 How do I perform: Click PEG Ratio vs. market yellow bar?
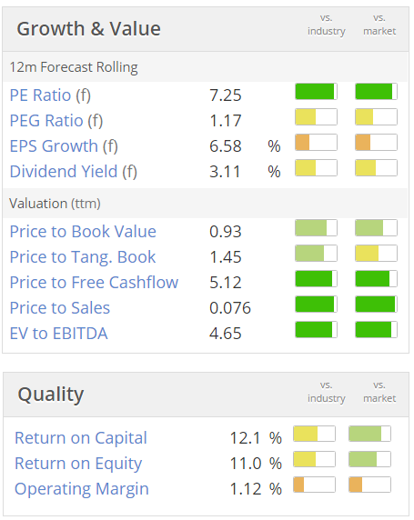[x=376, y=117]
